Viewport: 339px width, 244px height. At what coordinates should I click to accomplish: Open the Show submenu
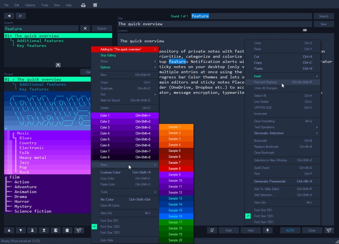click(125, 61)
